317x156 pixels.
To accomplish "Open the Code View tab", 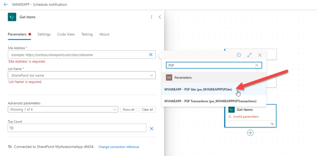I will pos(66,34).
